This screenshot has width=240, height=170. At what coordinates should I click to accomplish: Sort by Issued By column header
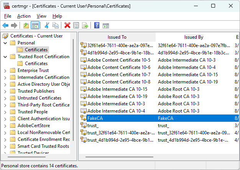click(194, 37)
